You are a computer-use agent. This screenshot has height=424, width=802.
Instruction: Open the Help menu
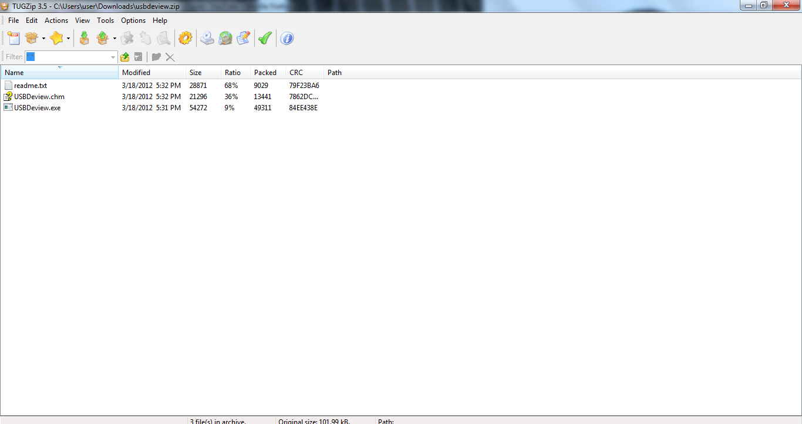coord(160,21)
